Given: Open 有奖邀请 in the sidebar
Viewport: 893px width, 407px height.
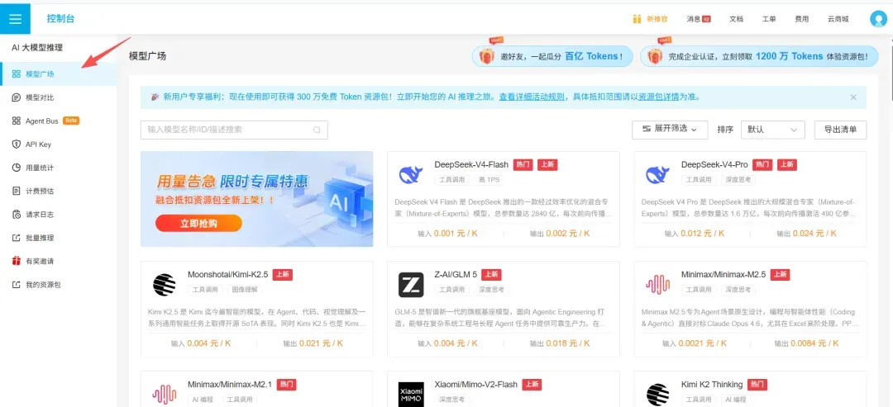Looking at the screenshot, I should coord(58,261).
